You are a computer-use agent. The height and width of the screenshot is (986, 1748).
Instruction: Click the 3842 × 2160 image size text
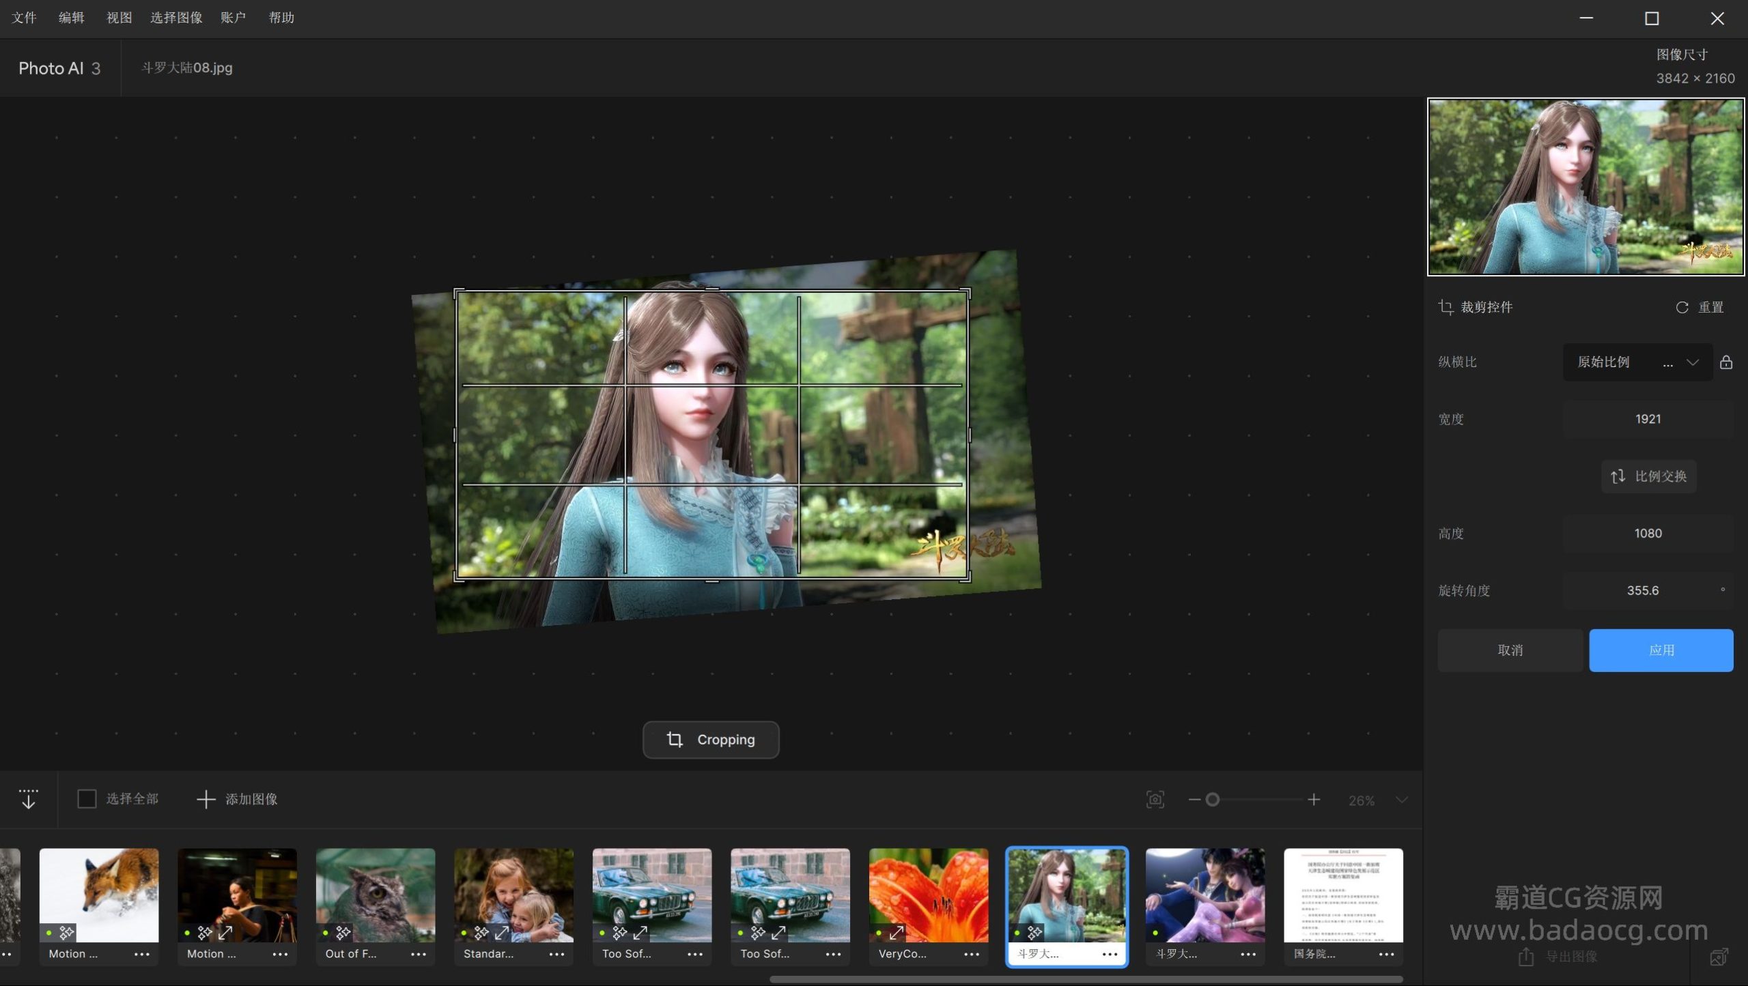pyautogui.click(x=1695, y=78)
